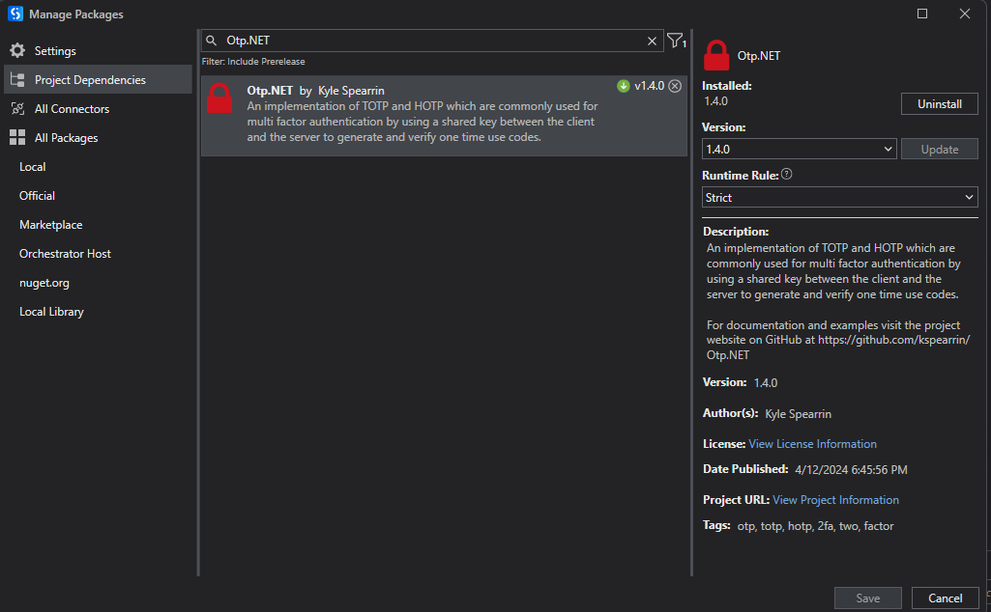Click the Installed version 1.4.0 text

pos(715,101)
